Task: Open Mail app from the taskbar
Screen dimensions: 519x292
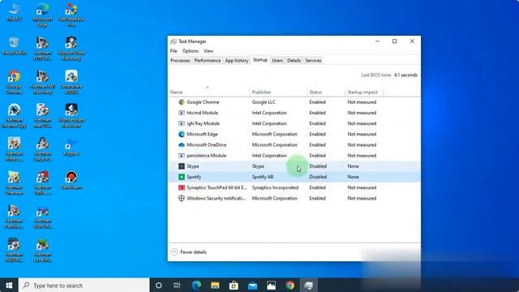Action: coord(252,285)
